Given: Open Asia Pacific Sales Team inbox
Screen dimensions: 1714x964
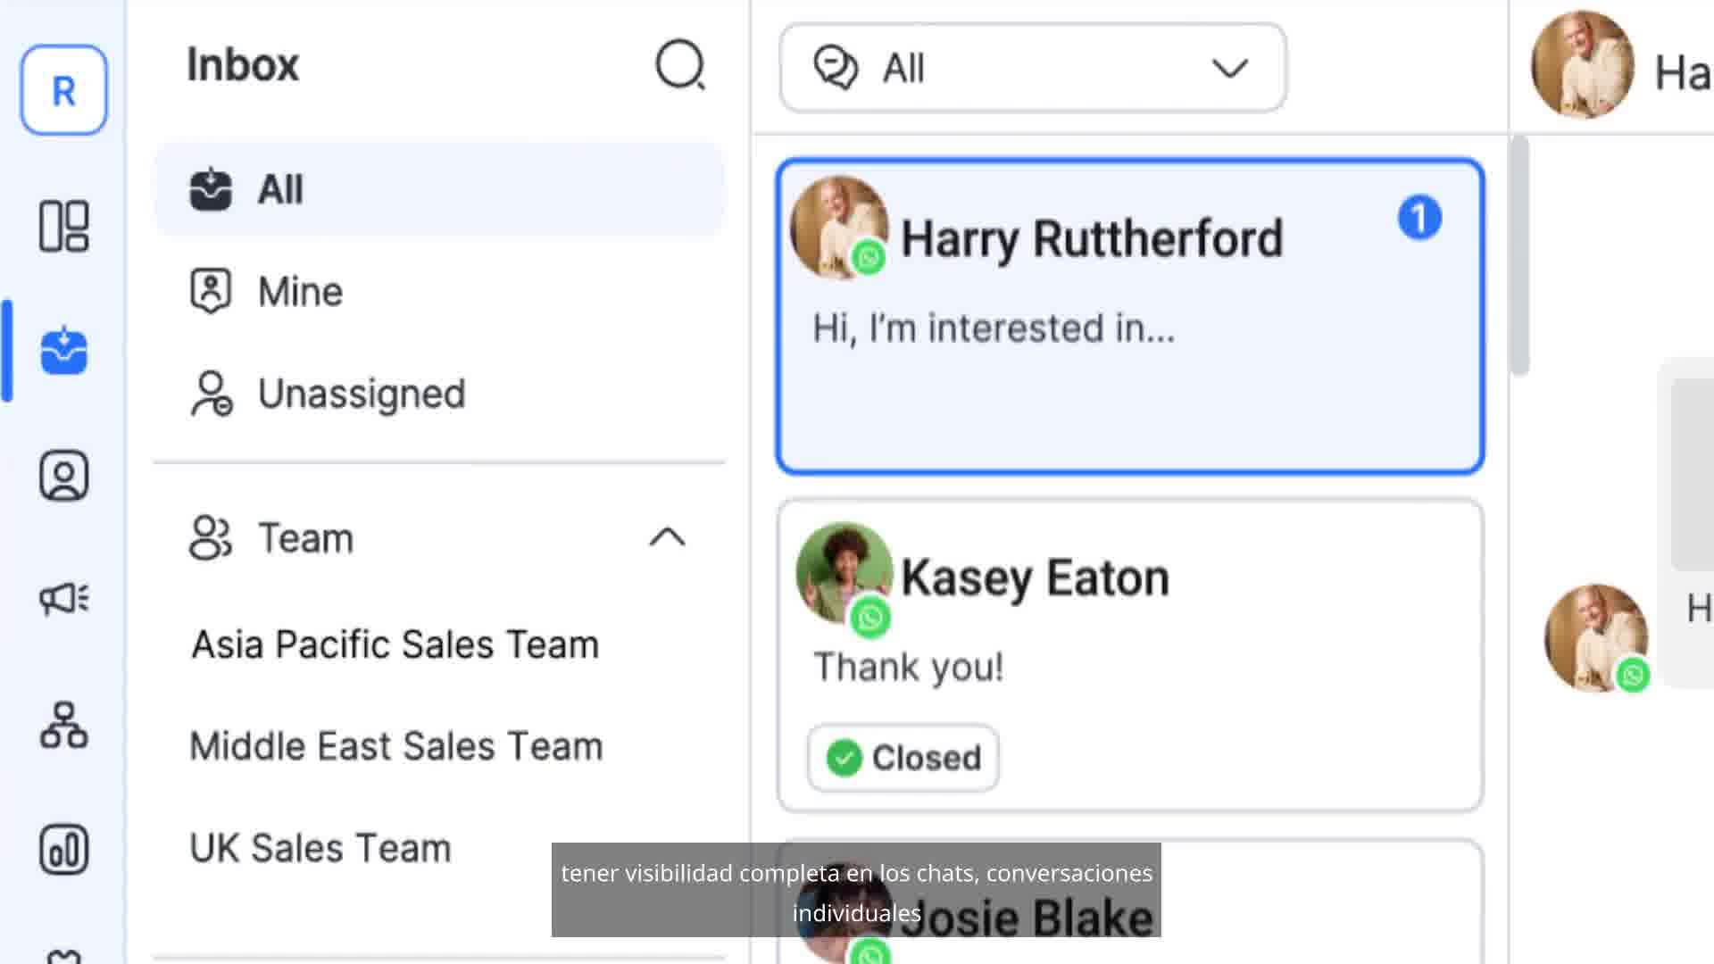Looking at the screenshot, I should tap(395, 644).
